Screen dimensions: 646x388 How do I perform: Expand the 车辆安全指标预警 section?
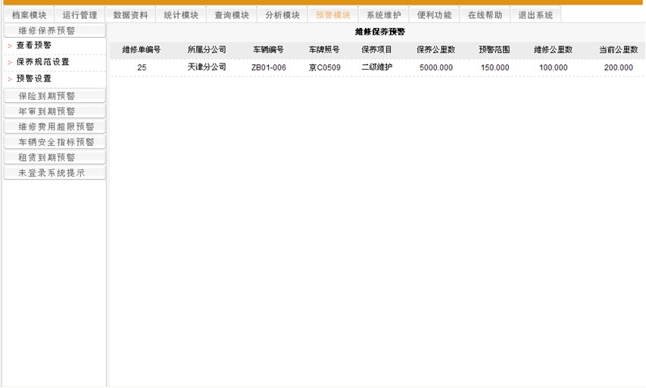pyautogui.click(x=55, y=142)
